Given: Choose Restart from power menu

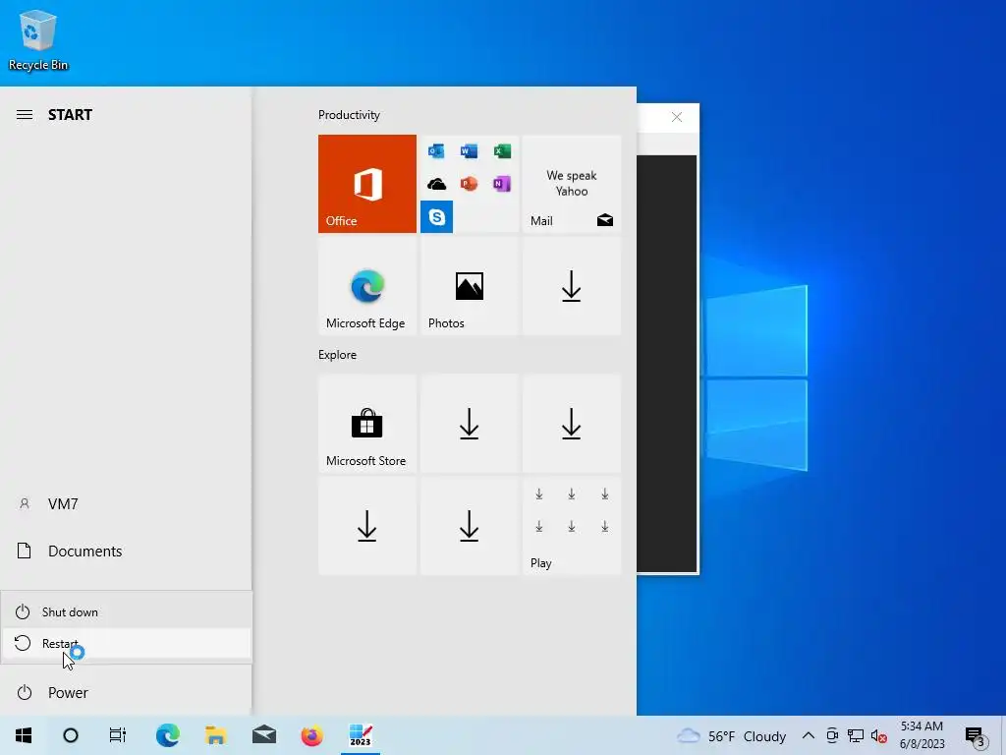Looking at the screenshot, I should point(127,643).
